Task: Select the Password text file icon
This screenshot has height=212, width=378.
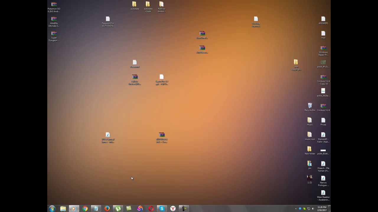Action: pos(135,64)
